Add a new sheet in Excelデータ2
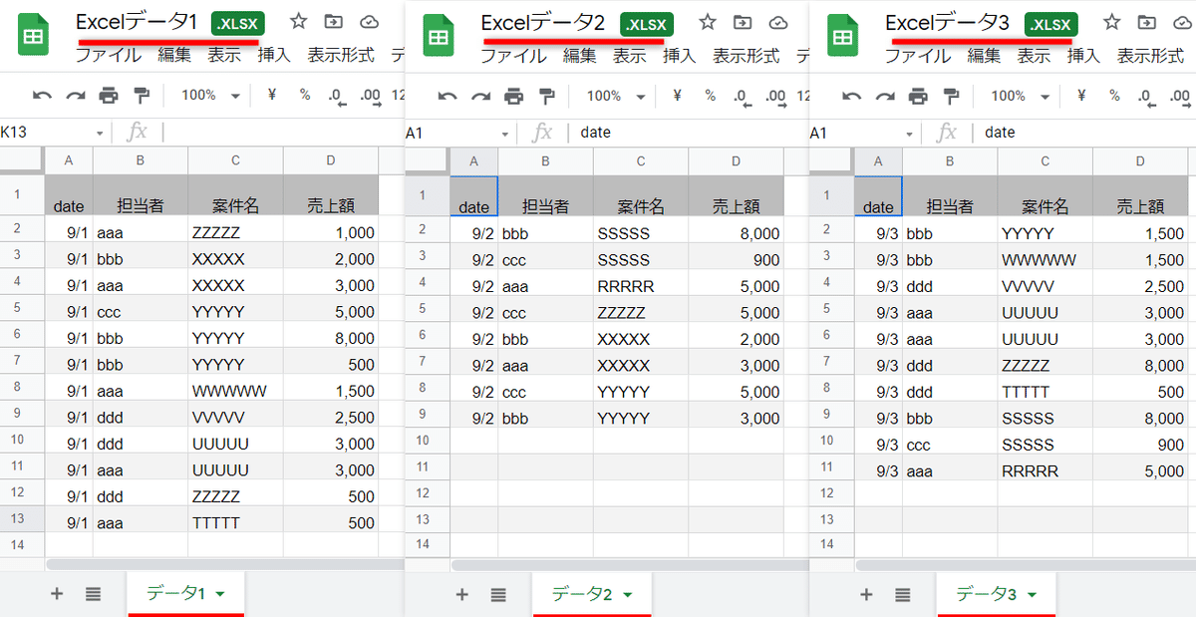Screen dimensions: 1196x617 (461, 594)
